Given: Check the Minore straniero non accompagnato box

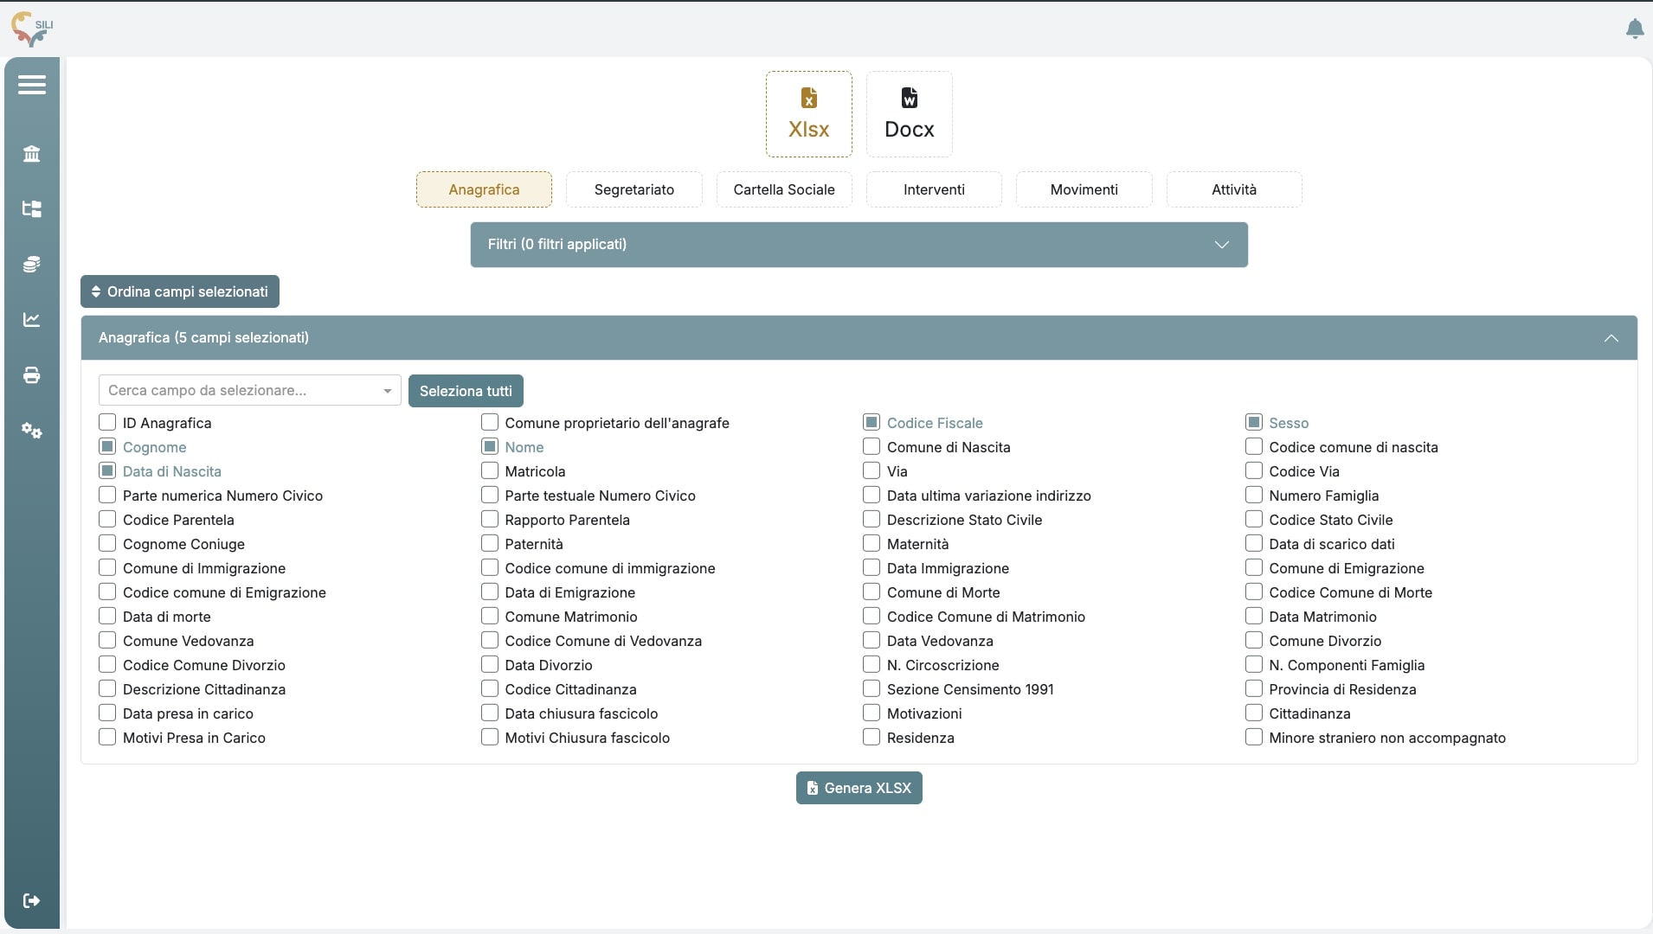Looking at the screenshot, I should [1254, 738].
